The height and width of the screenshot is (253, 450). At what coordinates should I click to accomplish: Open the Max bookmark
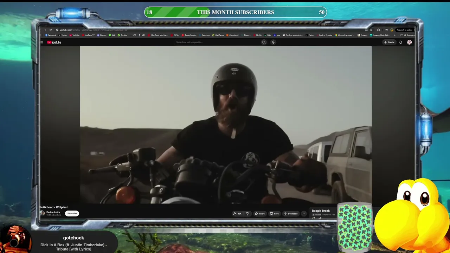tap(277, 35)
